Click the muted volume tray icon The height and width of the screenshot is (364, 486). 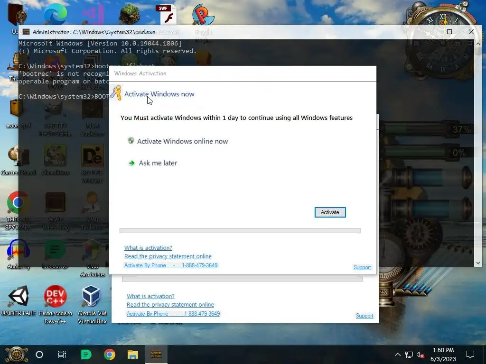point(421,355)
